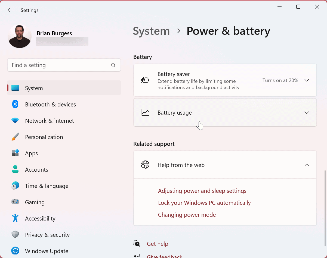
Task: Open the System category in sidebar
Action: [x=64, y=88]
